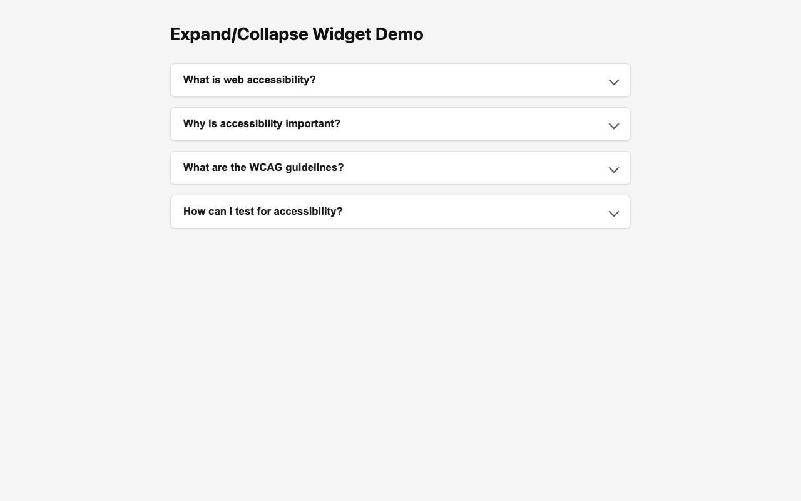801x501 pixels.
Task: Select the "Why is accessibility important?" heading text
Action: click(x=262, y=123)
